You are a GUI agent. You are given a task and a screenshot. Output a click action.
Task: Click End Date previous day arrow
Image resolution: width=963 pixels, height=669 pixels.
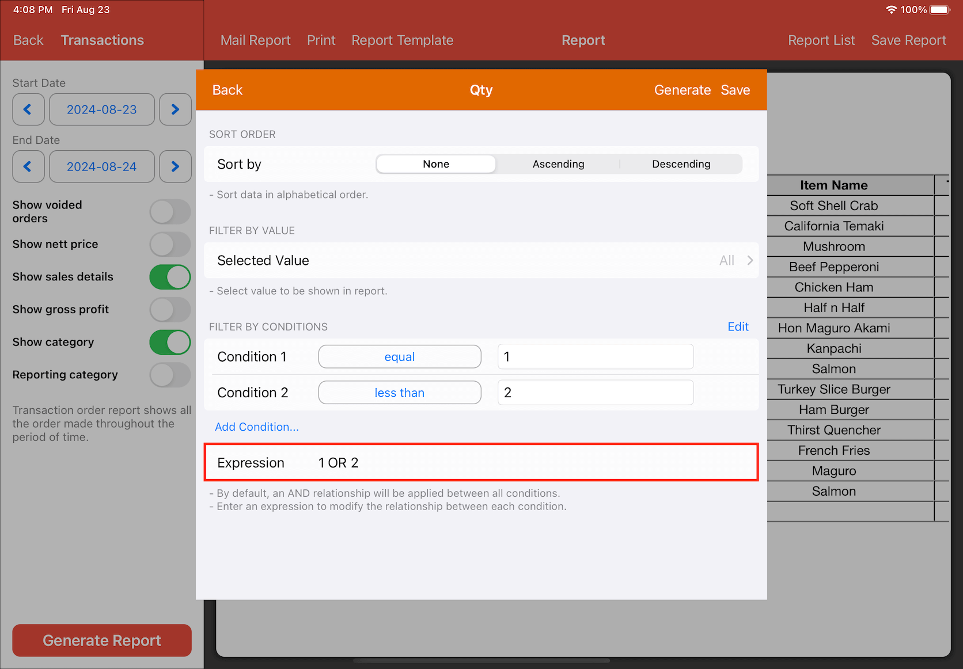coord(28,166)
